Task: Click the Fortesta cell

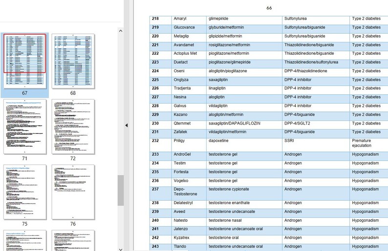Action: click(189, 173)
